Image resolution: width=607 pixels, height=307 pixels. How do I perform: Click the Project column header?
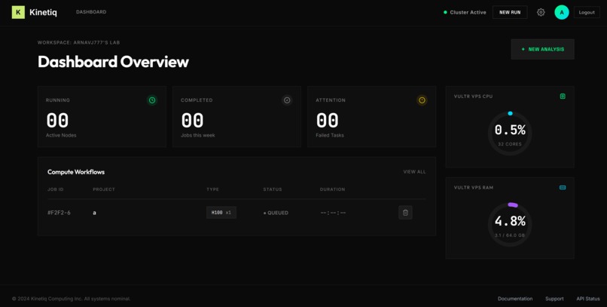click(x=104, y=189)
